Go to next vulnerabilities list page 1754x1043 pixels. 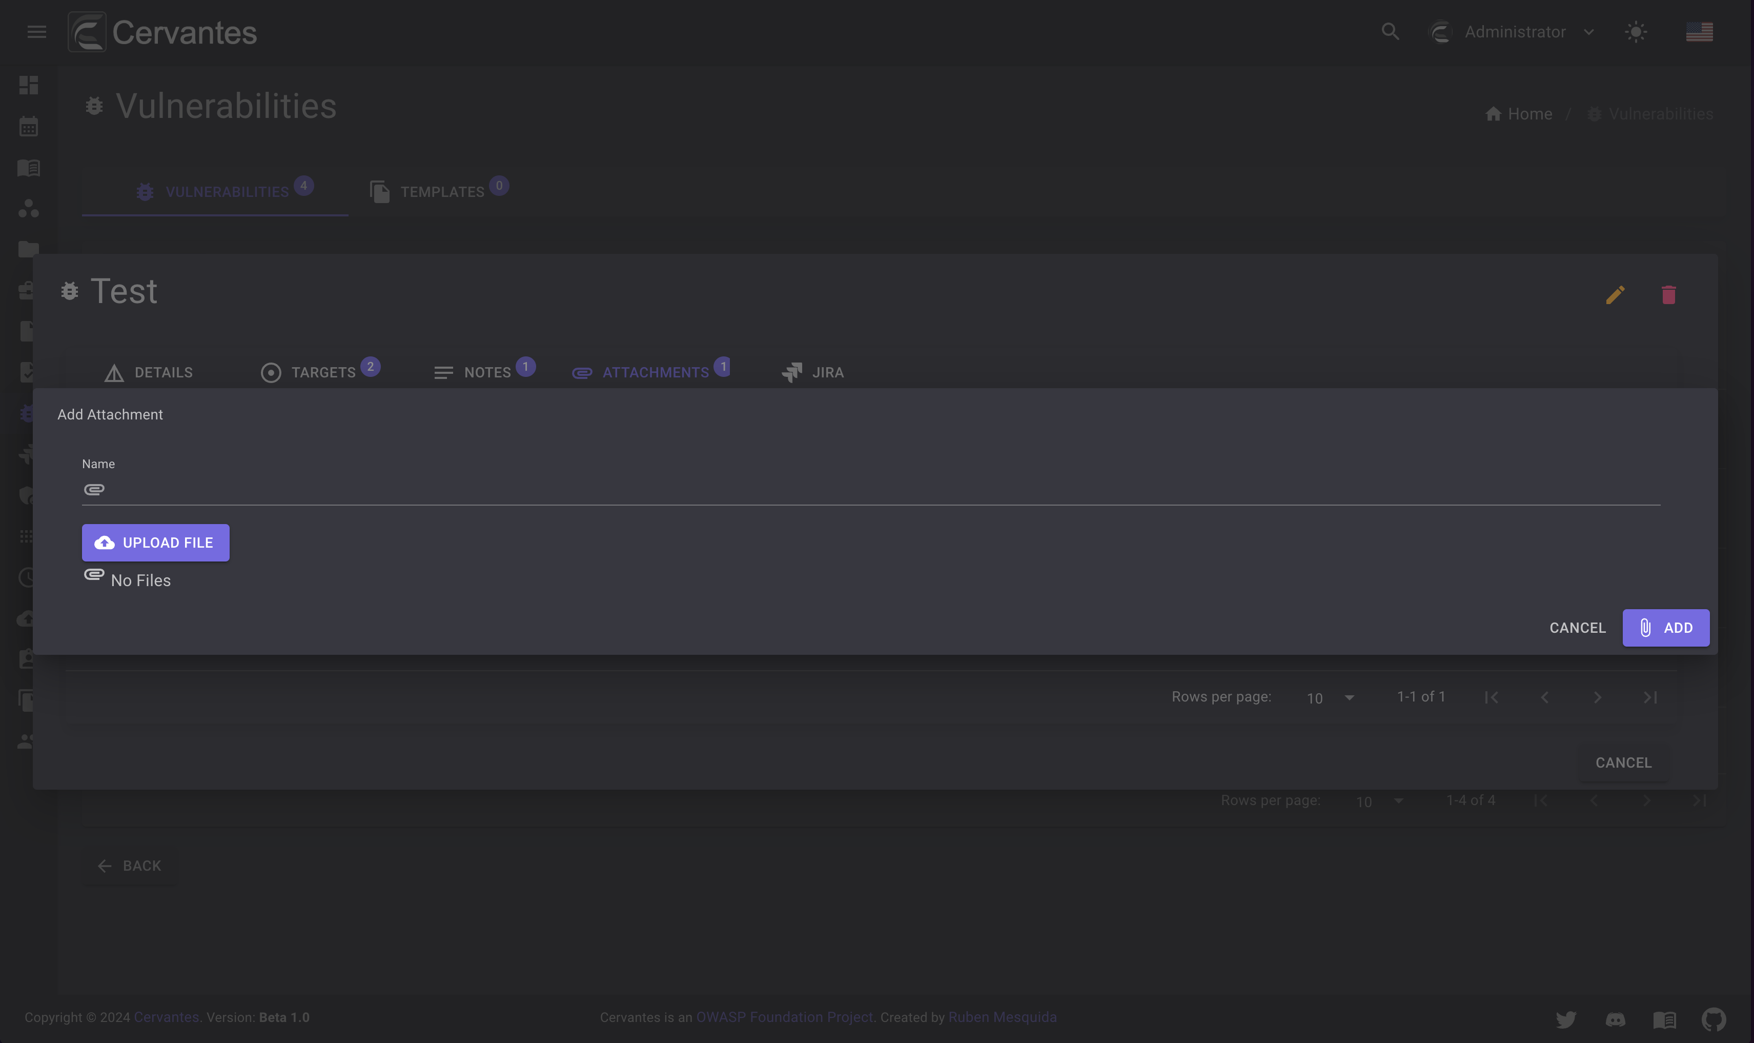tap(1646, 800)
